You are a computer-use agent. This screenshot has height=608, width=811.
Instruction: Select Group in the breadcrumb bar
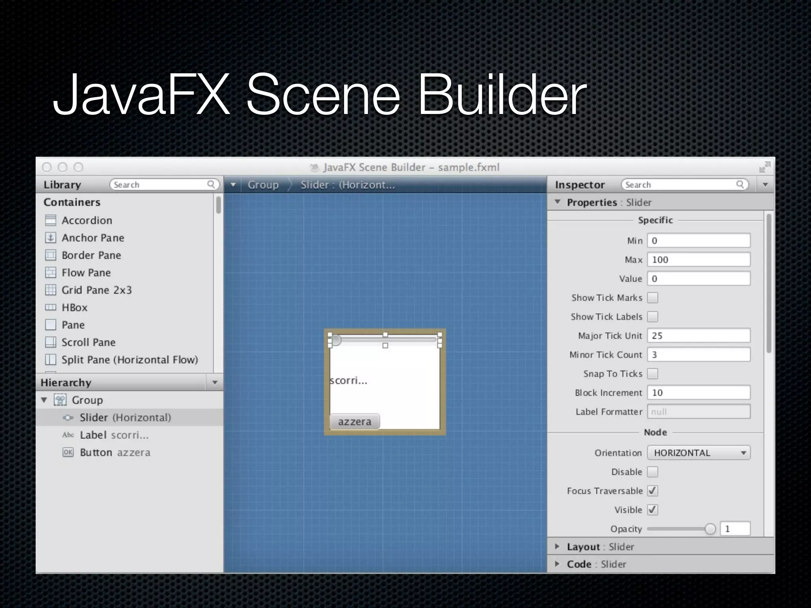tap(263, 185)
